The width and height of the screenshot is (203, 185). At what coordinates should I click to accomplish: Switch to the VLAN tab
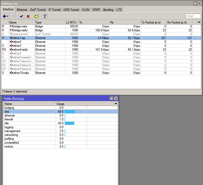(85, 10)
